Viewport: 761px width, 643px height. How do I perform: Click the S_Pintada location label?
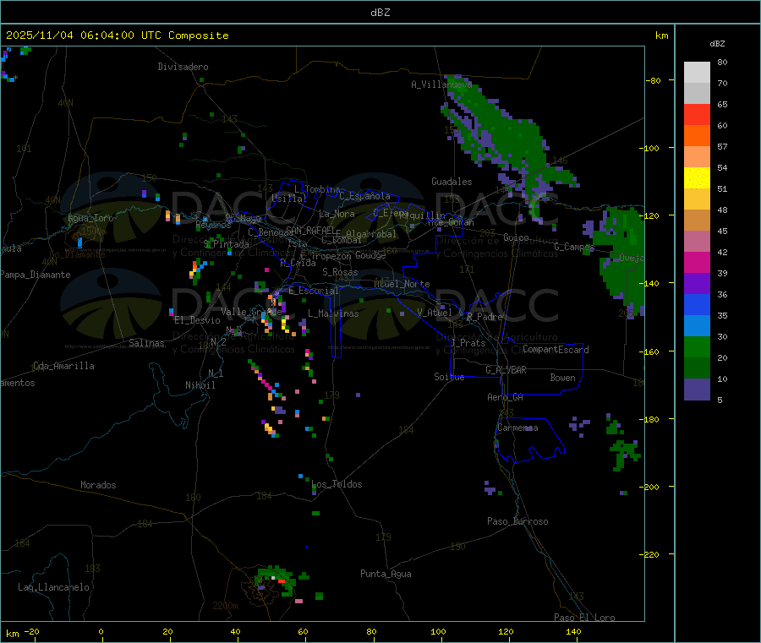[226, 244]
